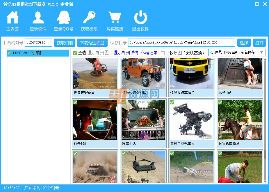
Task: Uncheck the 行走798 album checkbox
Action: coord(75,102)
